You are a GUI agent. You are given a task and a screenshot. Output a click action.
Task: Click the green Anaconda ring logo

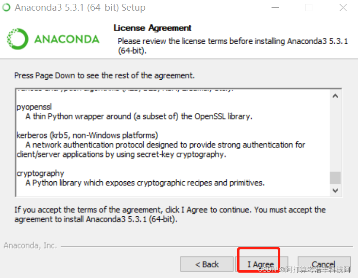click(x=17, y=39)
